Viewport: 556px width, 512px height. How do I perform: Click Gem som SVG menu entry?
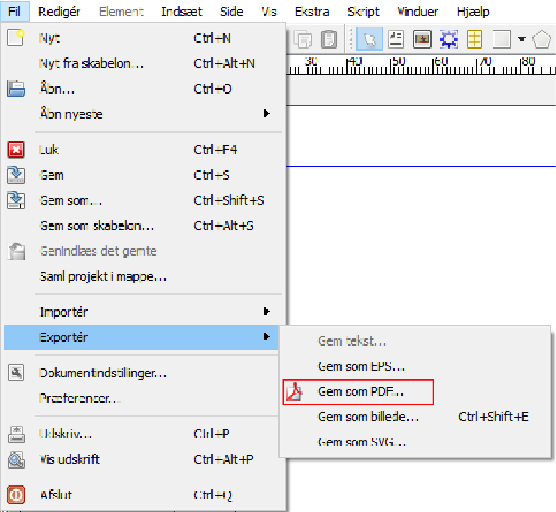point(362,442)
